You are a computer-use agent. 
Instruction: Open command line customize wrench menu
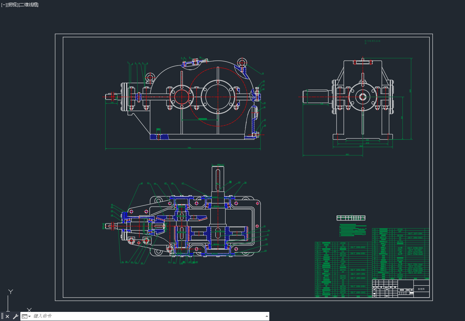point(15,316)
